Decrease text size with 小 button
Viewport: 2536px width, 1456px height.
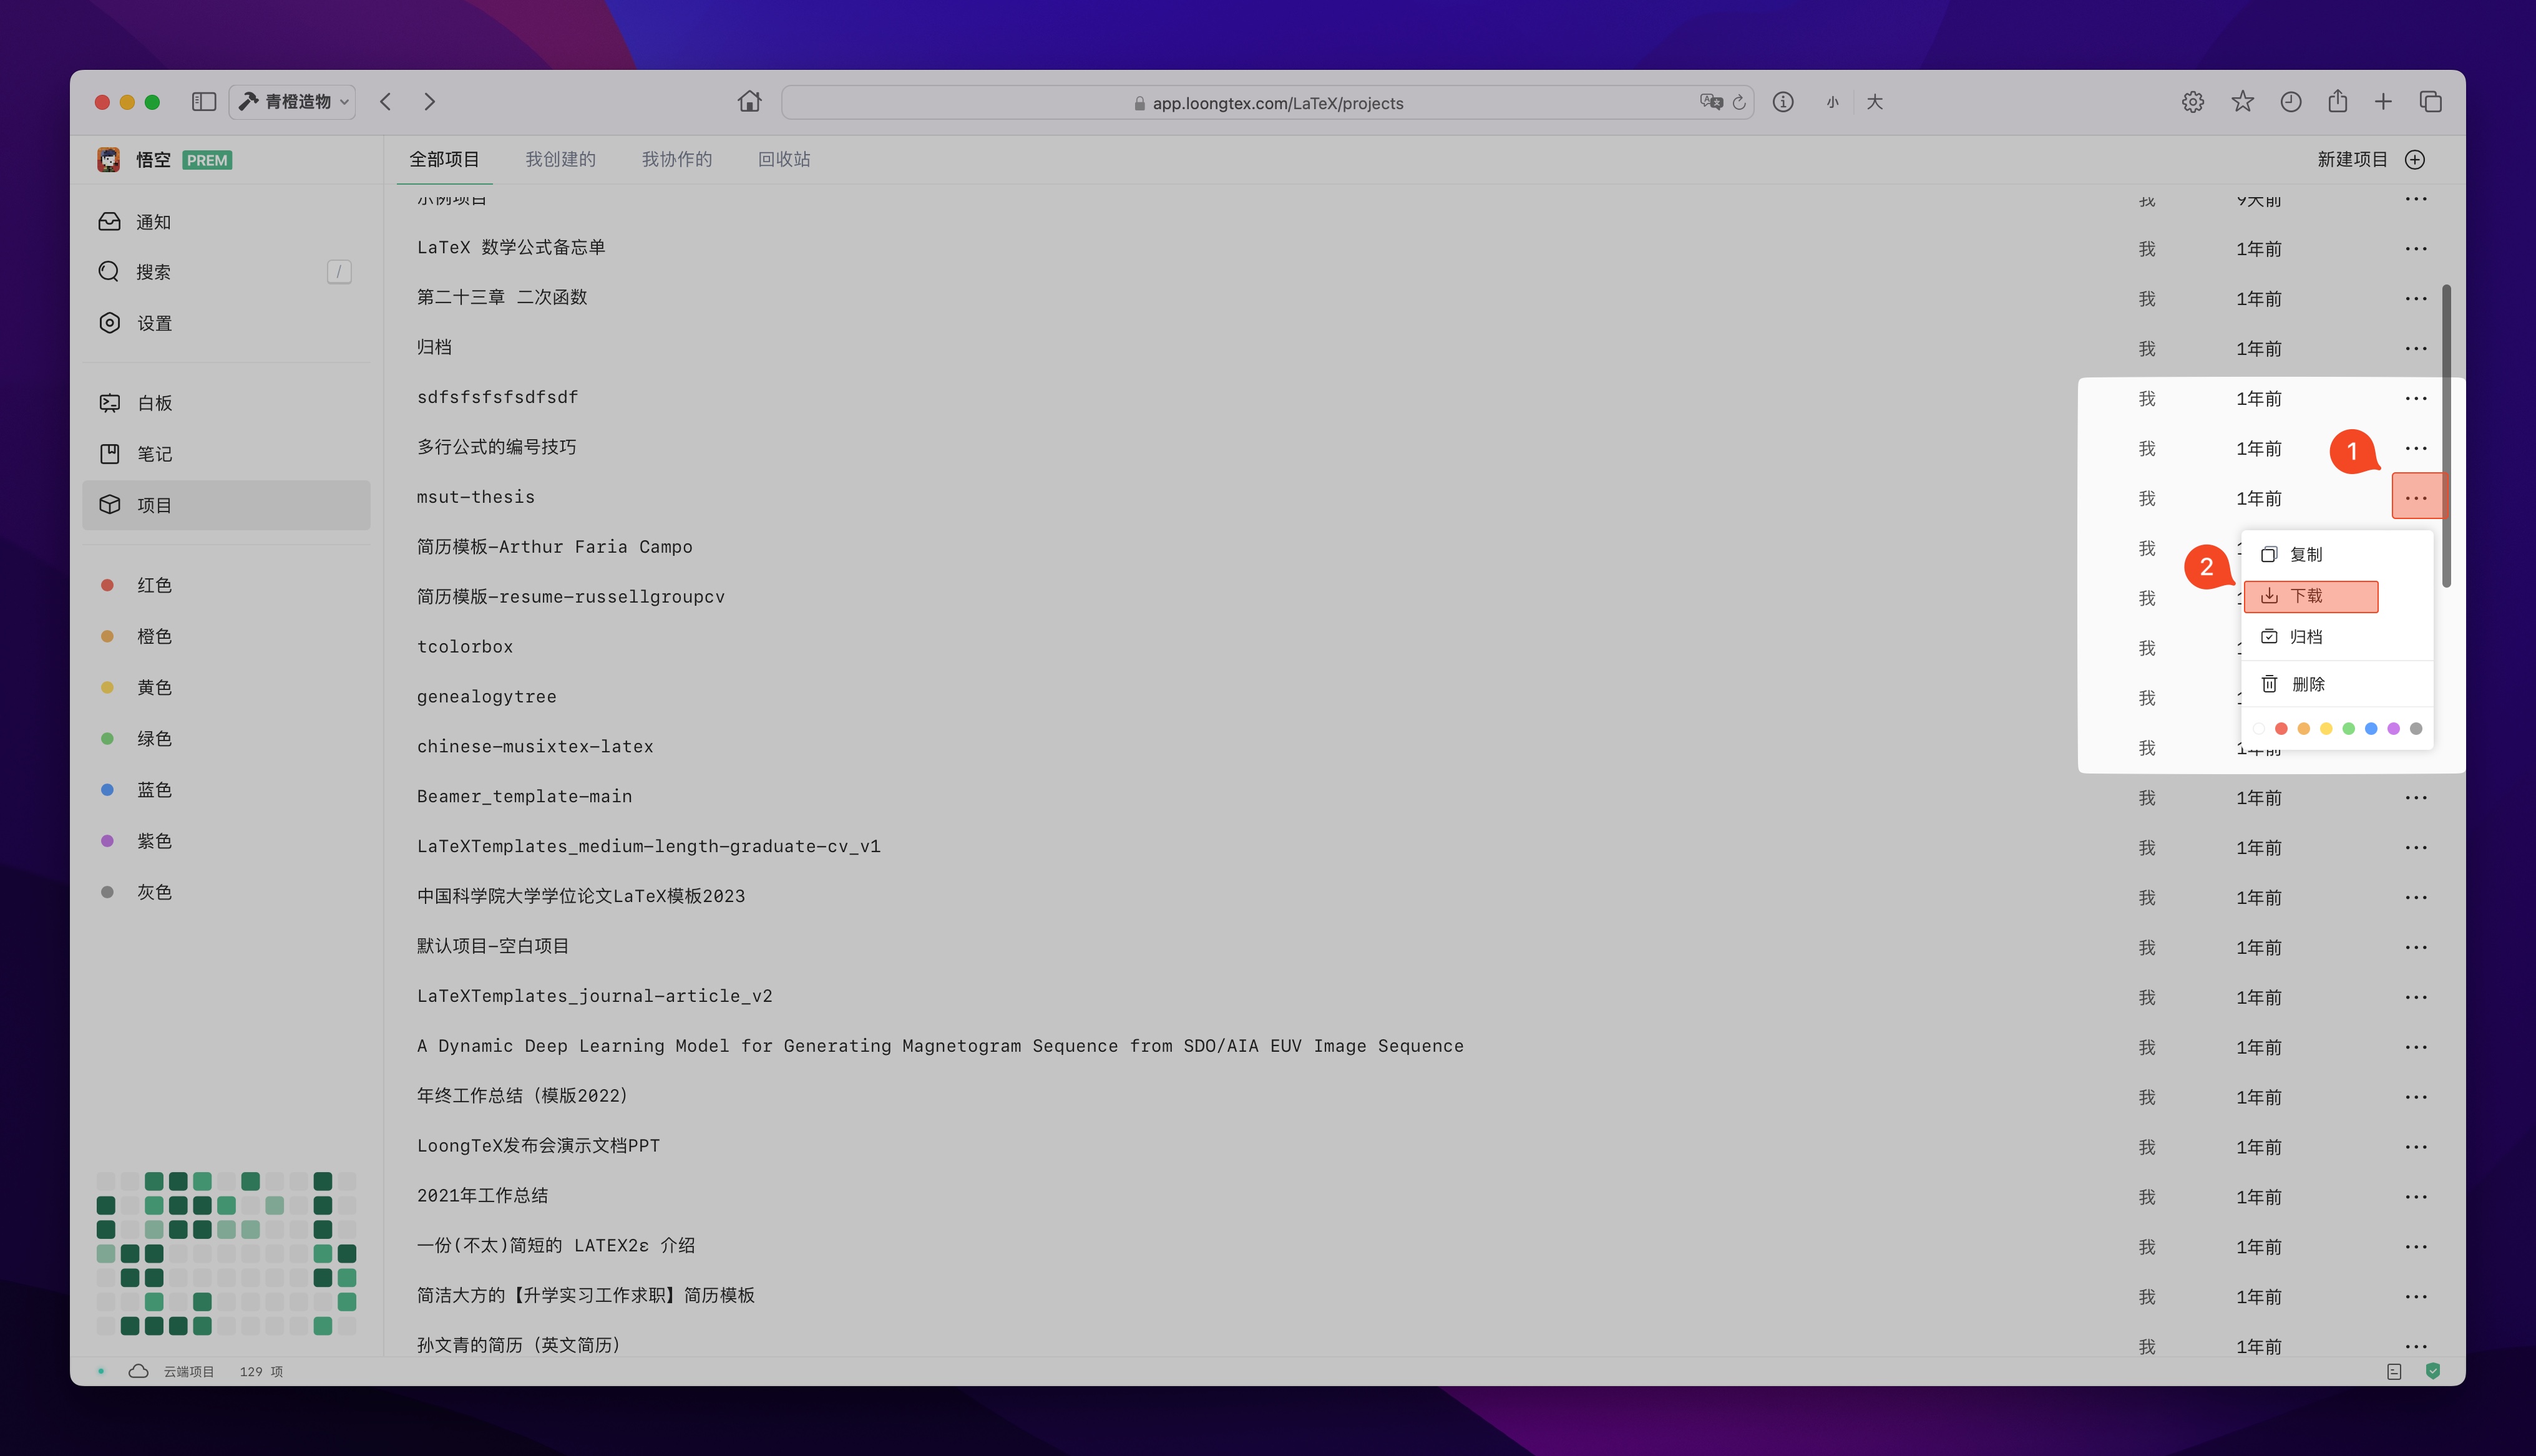[1832, 102]
